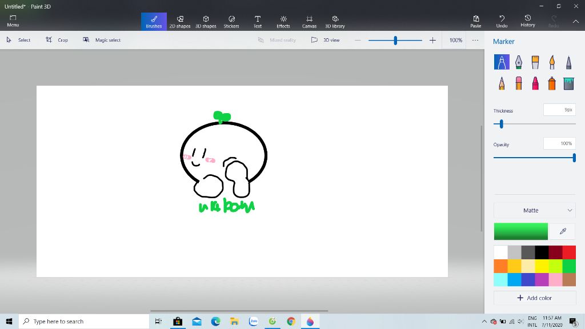Pick the yellow color swatch
Image resolution: width=585 pixels, height=329 pixels.
tap(542, 266)
